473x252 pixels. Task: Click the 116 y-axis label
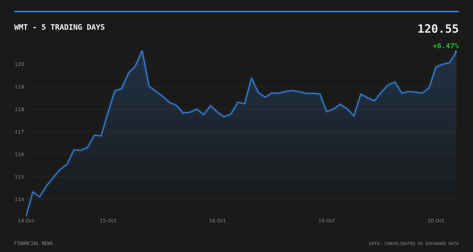coord(19,154)
